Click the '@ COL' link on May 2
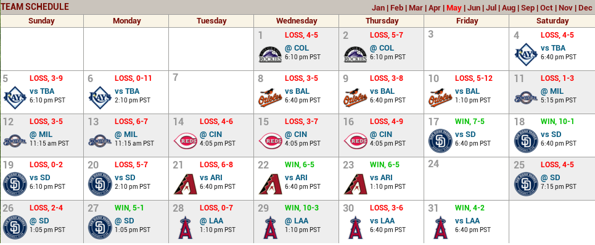This screenshot has height=245, width=595. pyautogui.click(x=382, y=48)
